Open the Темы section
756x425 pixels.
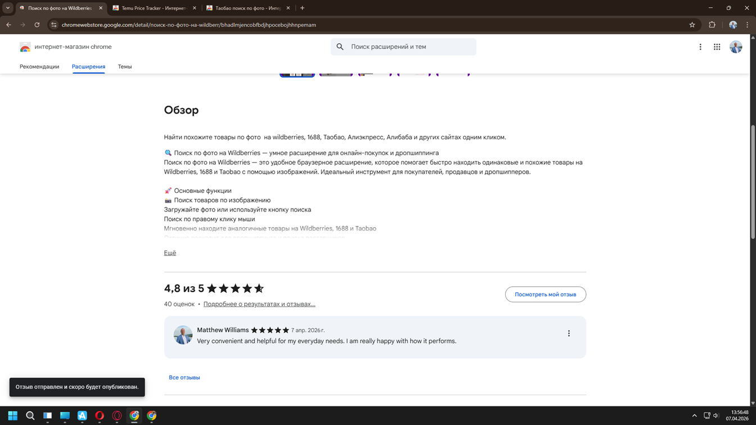point(125,66)
